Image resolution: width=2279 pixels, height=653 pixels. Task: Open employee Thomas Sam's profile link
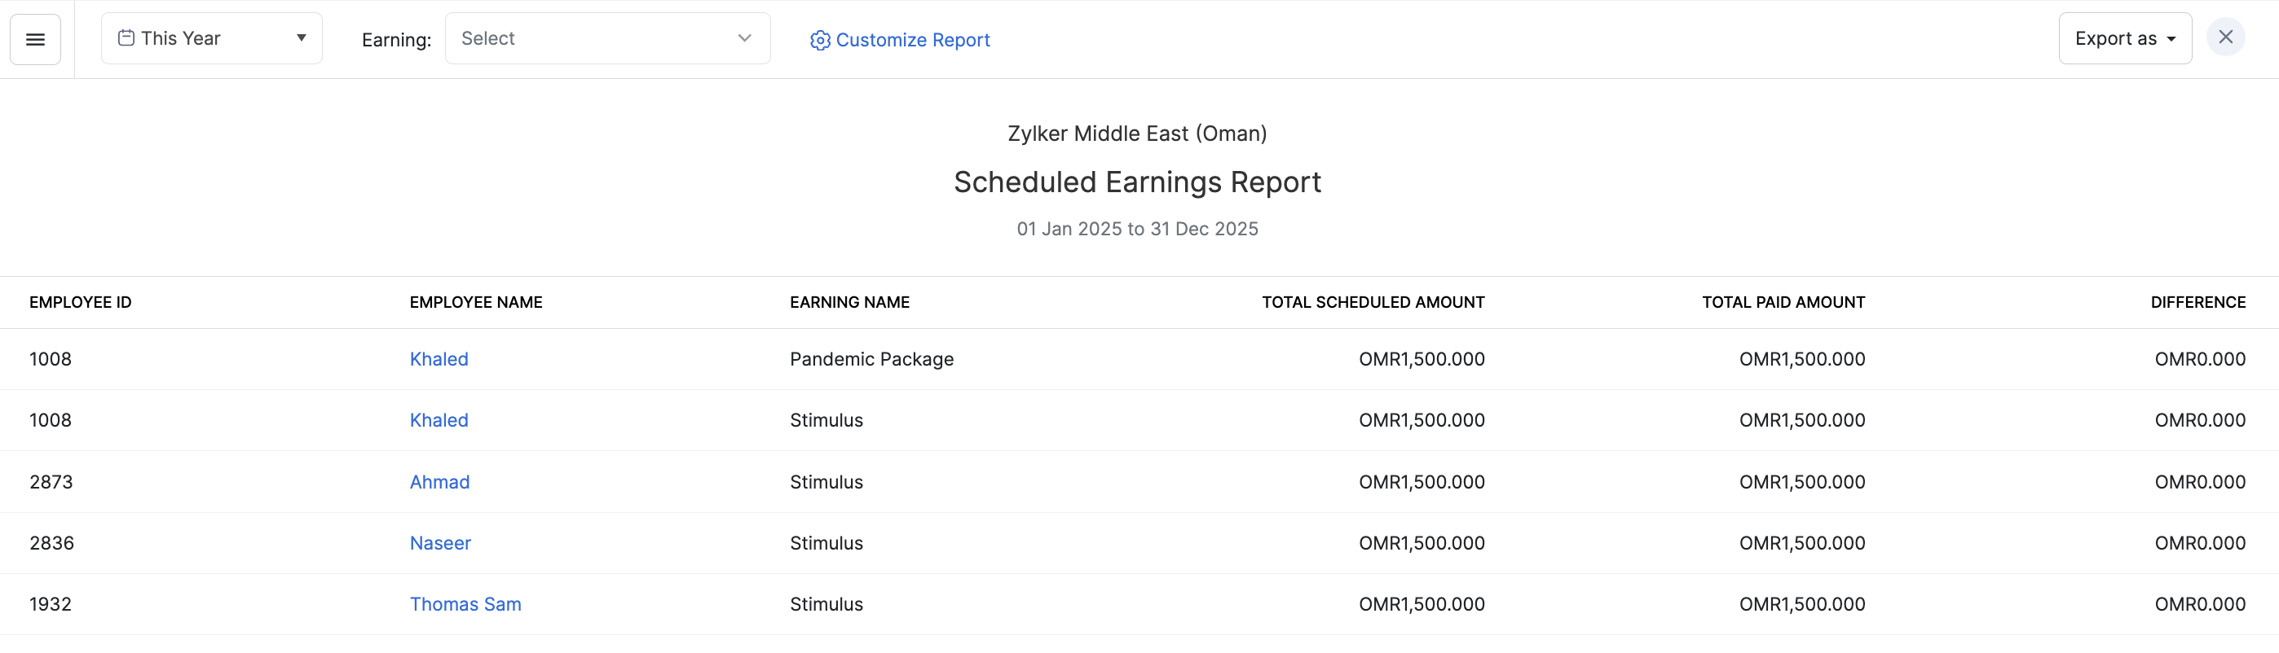465,604
